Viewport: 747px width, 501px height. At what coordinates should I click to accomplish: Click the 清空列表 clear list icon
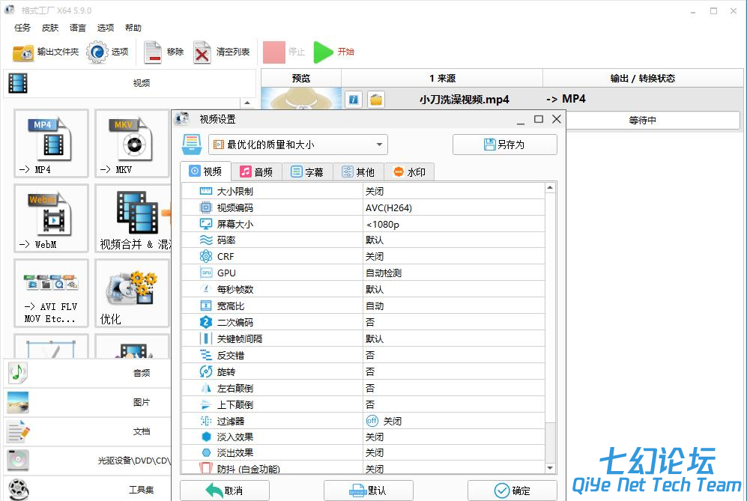tap(202, 52)
